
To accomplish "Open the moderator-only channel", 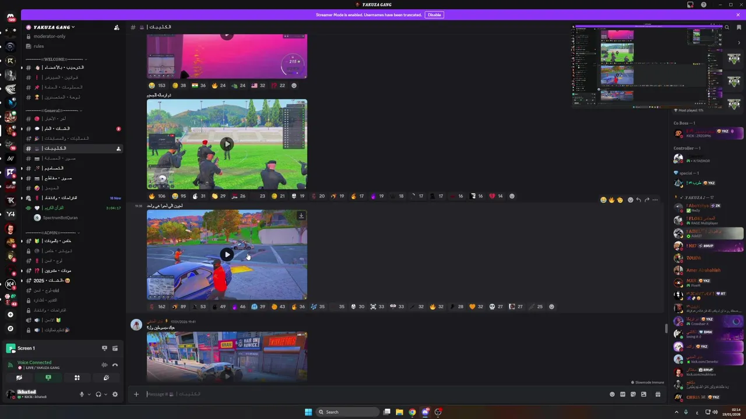I will (x=73, y=36).
